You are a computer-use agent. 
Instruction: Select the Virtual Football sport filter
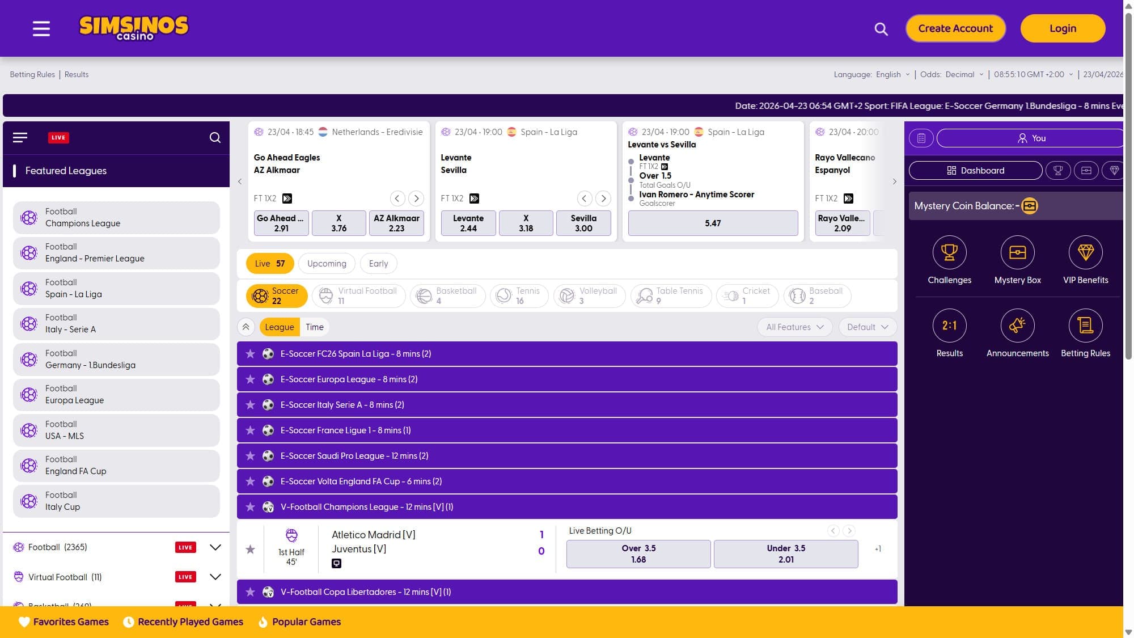tap(358, 296)
